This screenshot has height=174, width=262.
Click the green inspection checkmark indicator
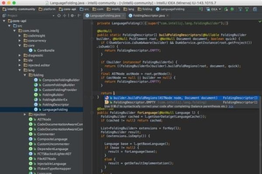coord(260,21)
